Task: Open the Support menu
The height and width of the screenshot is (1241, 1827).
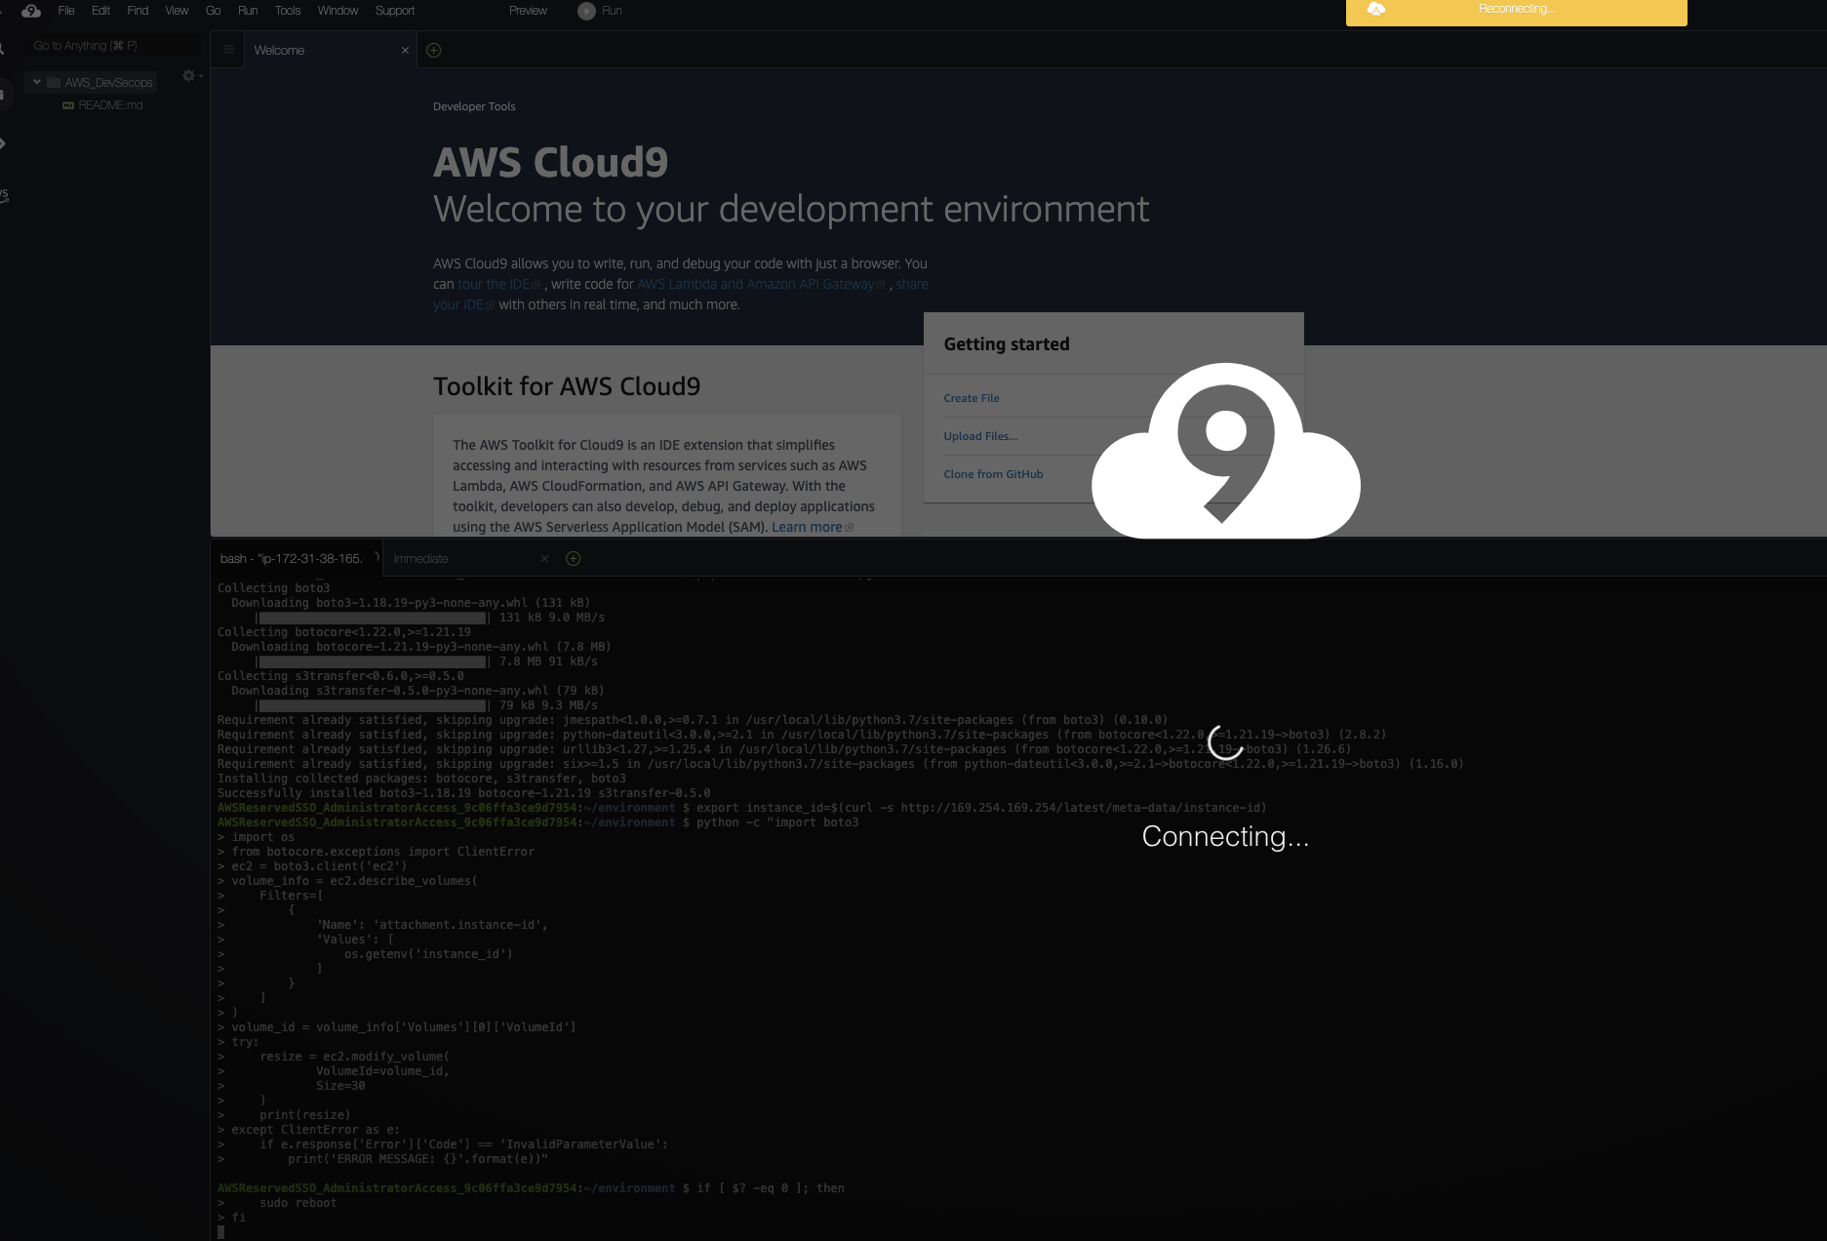Action: coord(395,11)
